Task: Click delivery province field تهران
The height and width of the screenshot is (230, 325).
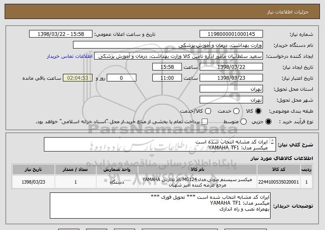Action: point(231,89)
